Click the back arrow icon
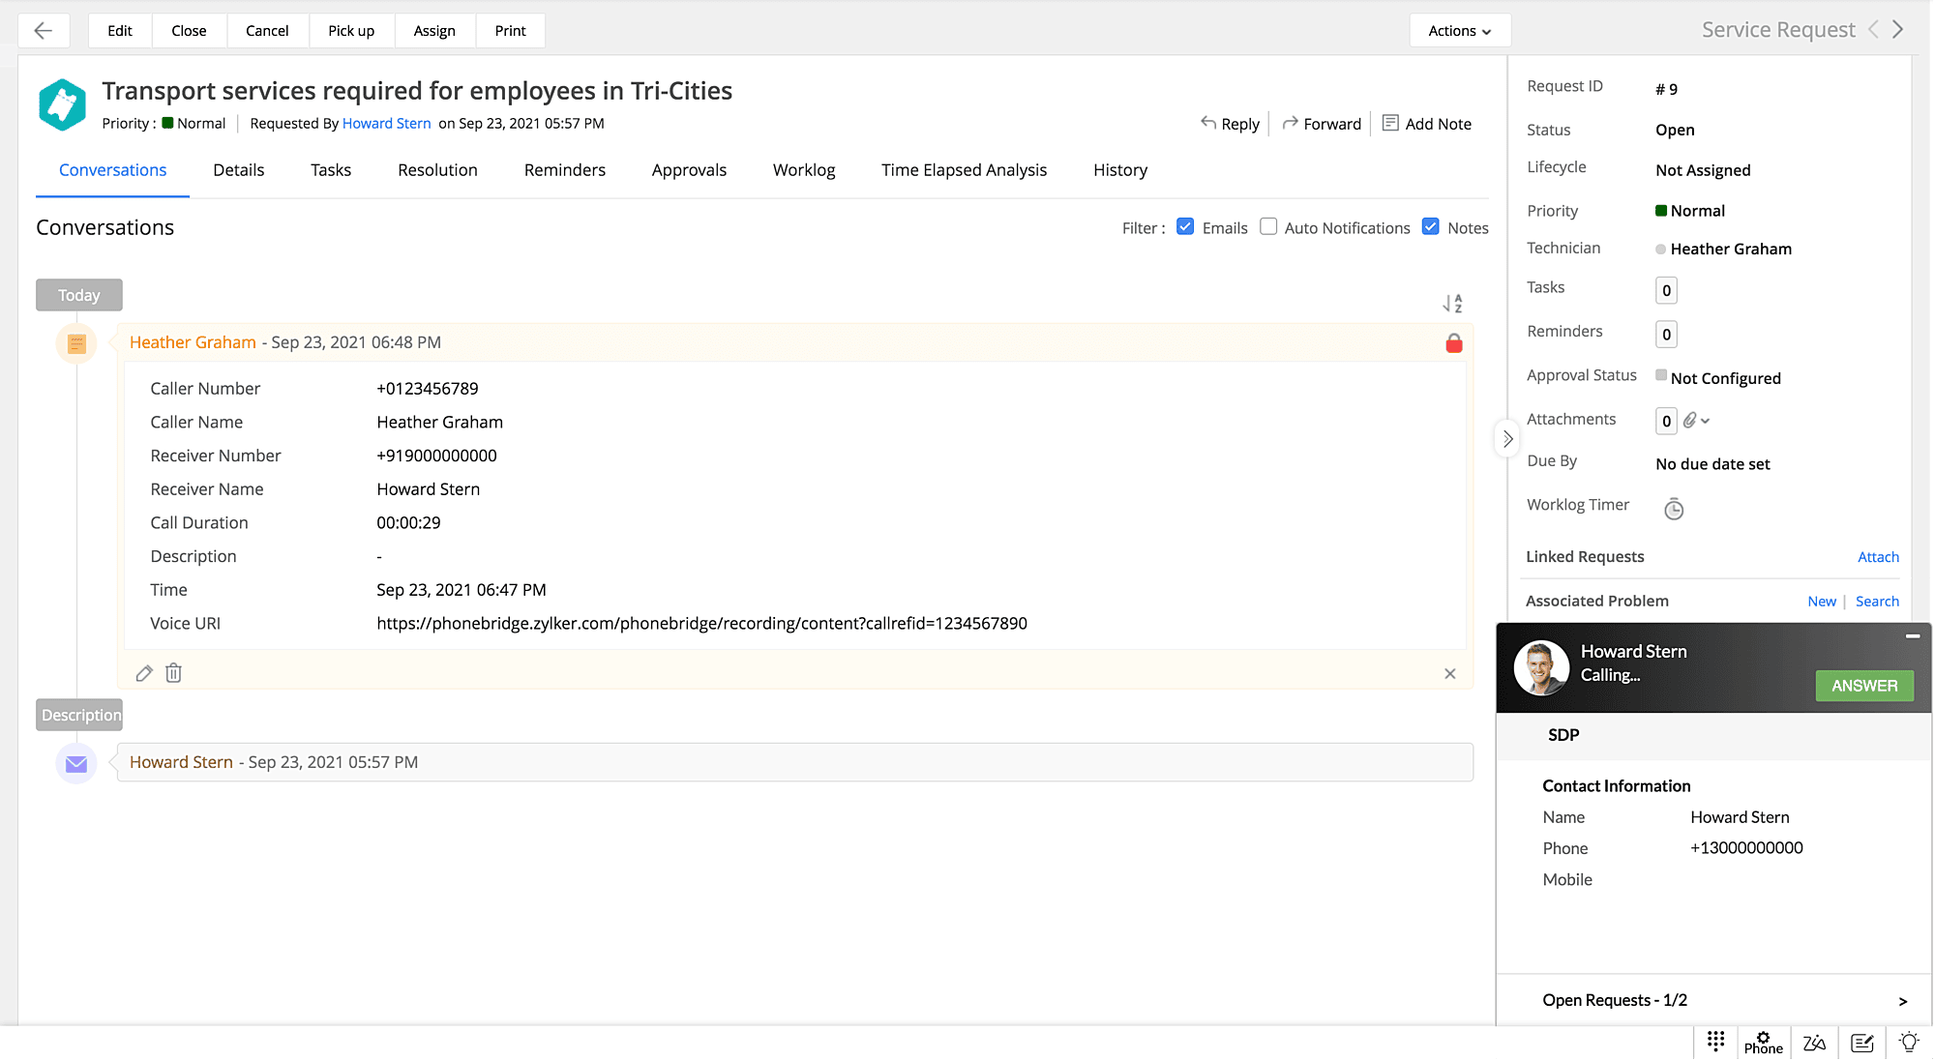Screen dimensions: 1935x1060 [x=43, y=30]
